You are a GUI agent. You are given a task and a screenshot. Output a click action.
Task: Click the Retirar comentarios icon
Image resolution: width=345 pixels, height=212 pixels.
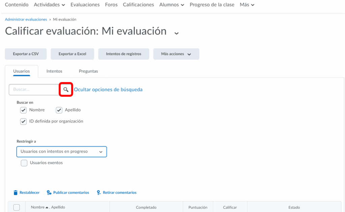point(99,193)
